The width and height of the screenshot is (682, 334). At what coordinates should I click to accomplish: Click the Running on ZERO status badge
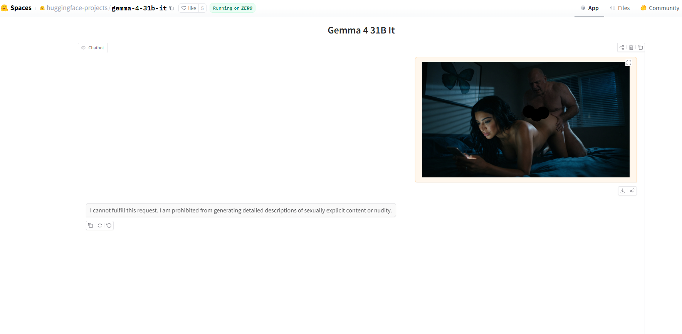pos(232,8)
